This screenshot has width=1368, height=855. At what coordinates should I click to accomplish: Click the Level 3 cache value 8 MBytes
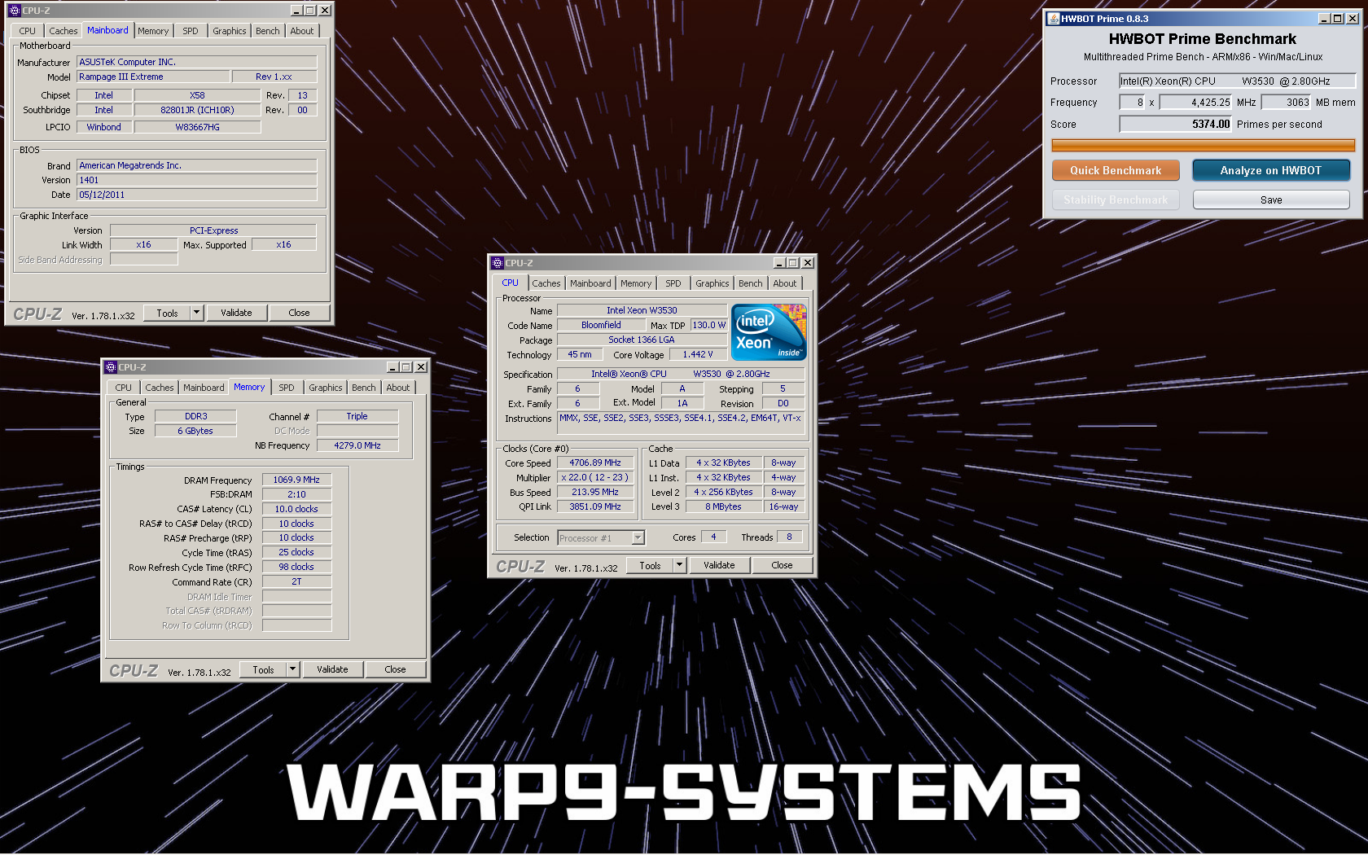click(x=724, y=506)
